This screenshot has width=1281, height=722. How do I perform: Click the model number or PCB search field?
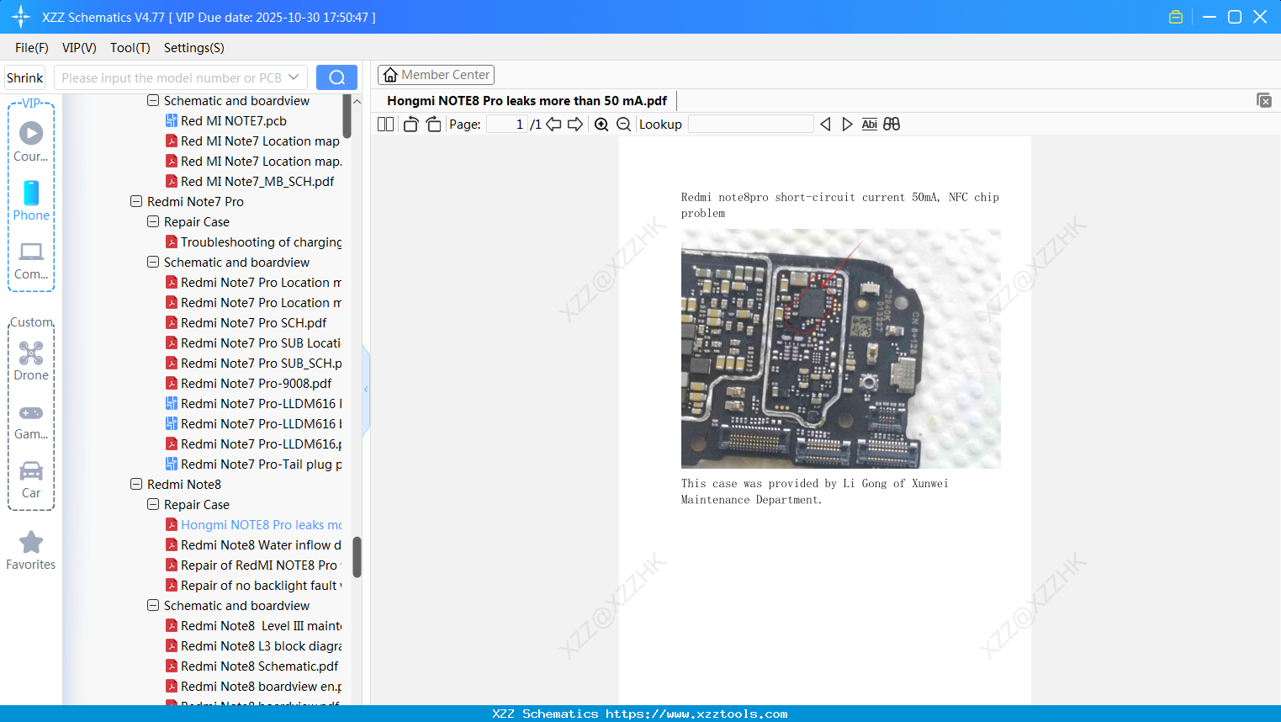coord(172,77)
